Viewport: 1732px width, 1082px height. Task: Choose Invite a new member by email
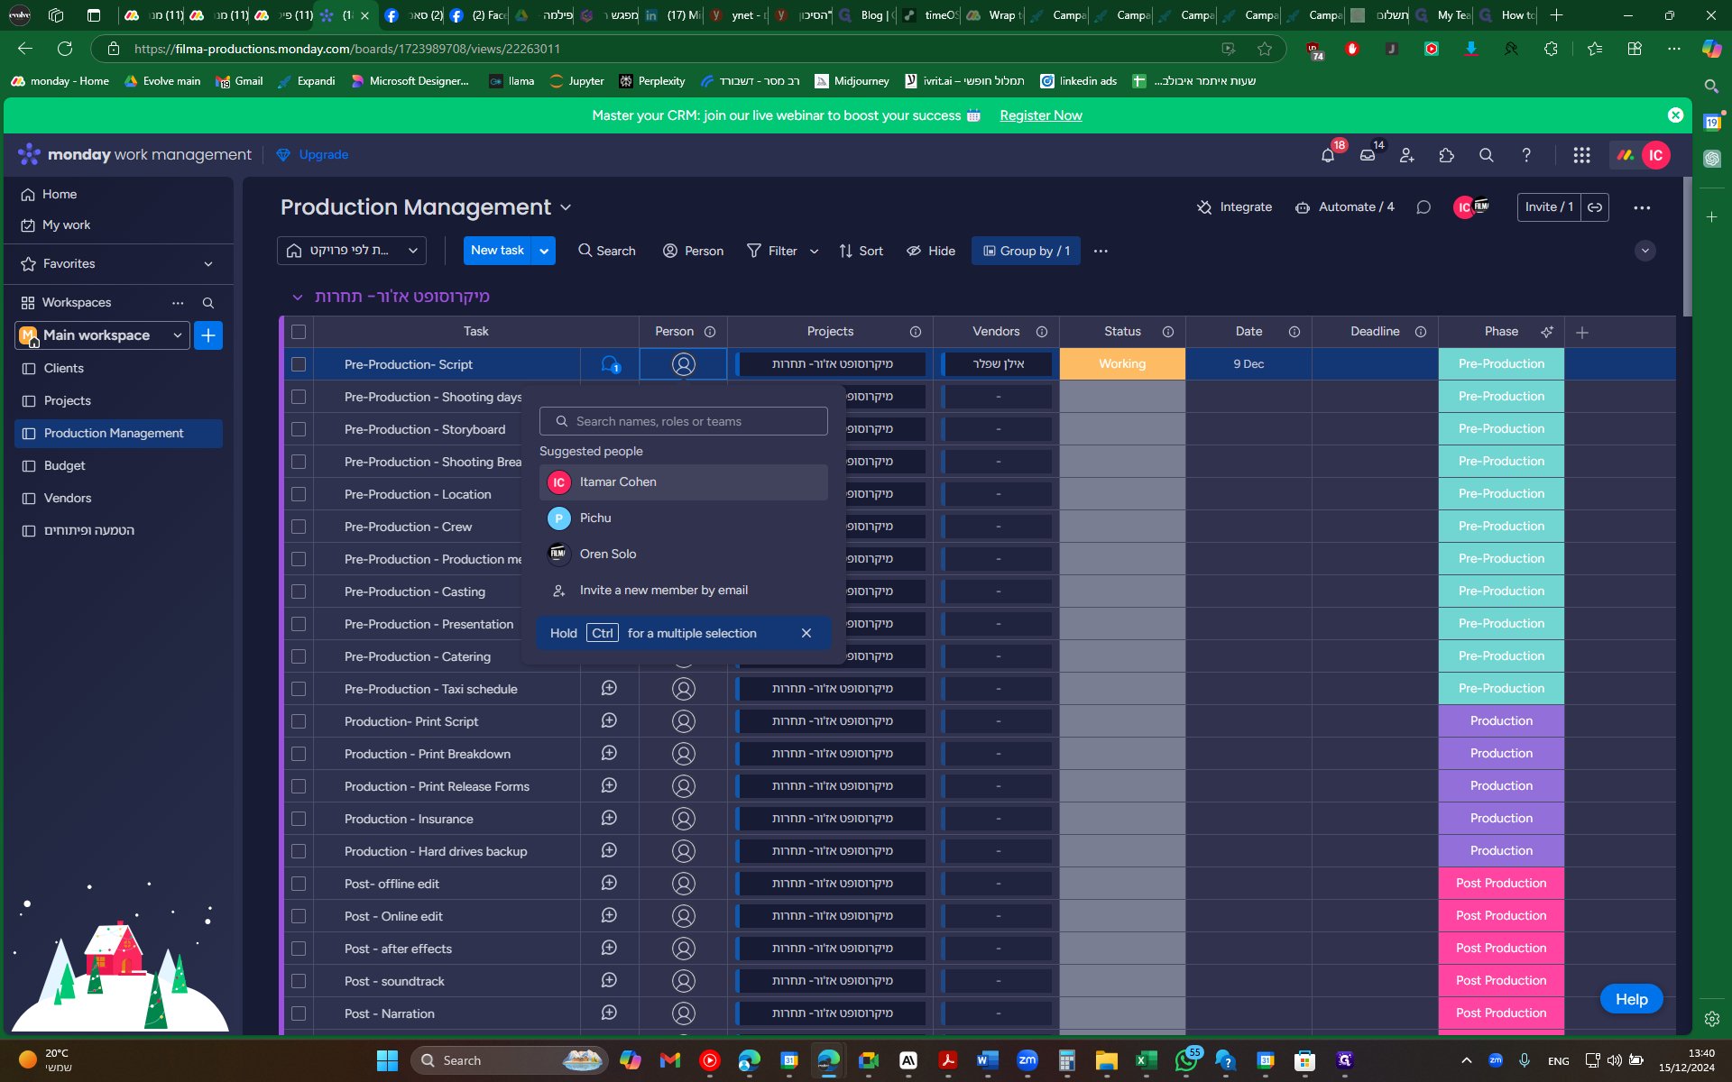[x=683, y=591]
